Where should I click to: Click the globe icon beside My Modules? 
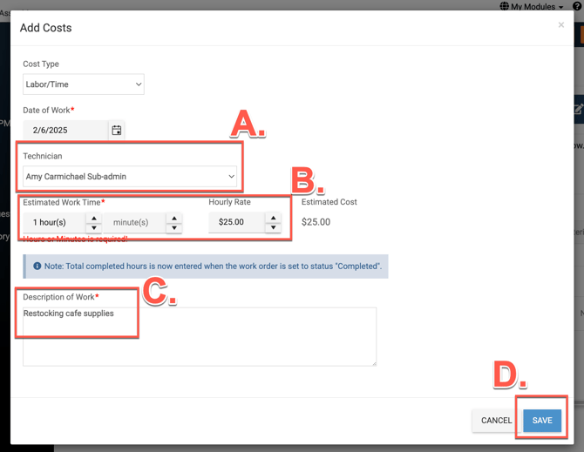point(504,6)
